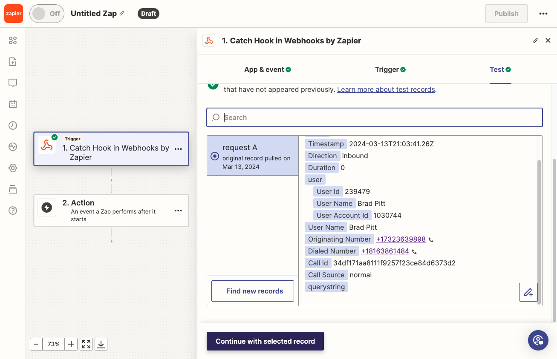
Task: Click Continue with selected record
Action: click(x=265, y=341)
